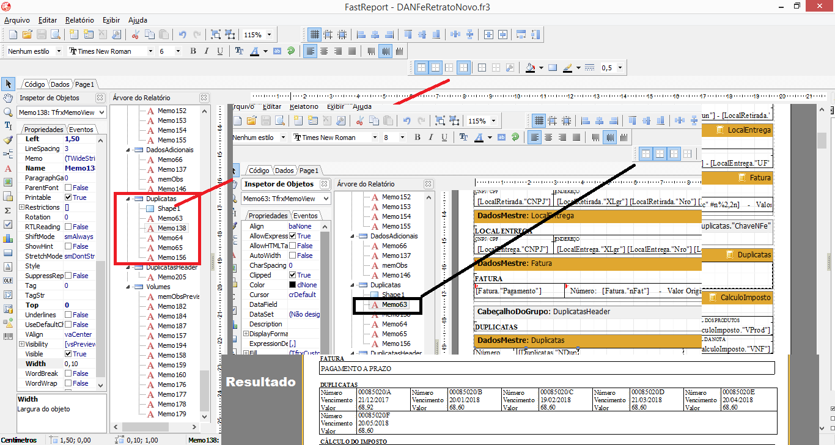This screenshot has width=835, height=445.
Task: Collapse the Duplicatas node in the report tree
Action: pos(128,199)
